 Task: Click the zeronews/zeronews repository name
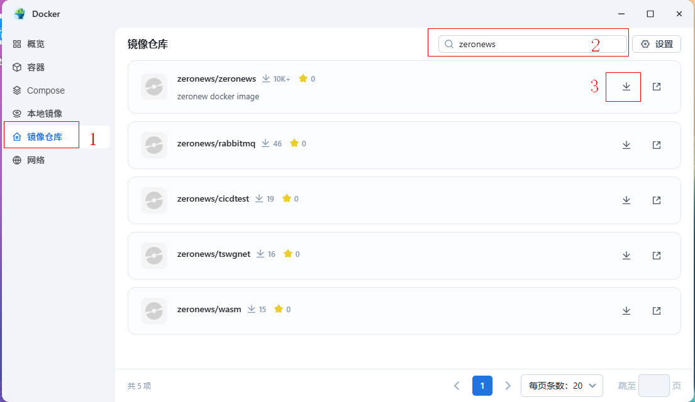click(216, 79)
